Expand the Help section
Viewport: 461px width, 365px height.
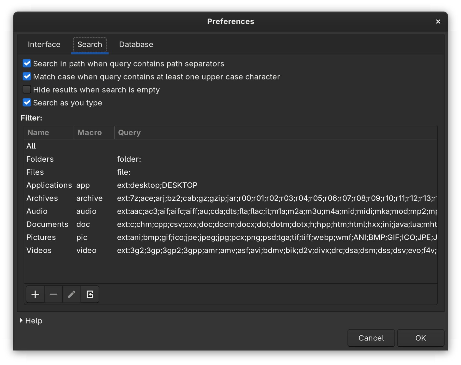(31, 321)
